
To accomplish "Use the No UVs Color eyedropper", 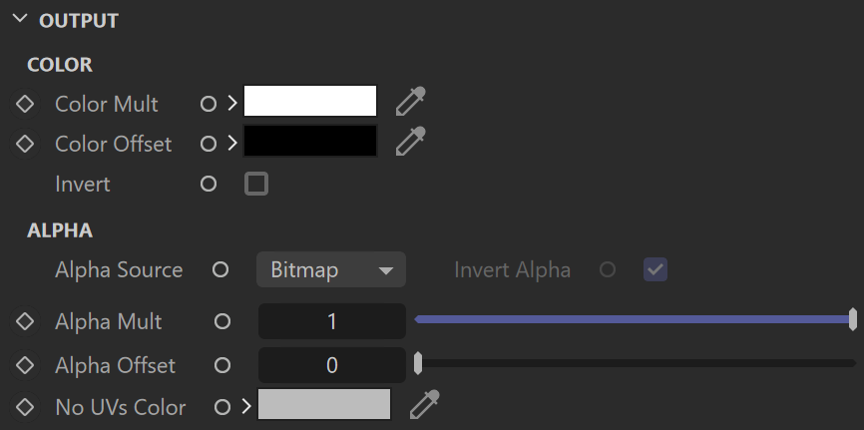I will (425, 405).
